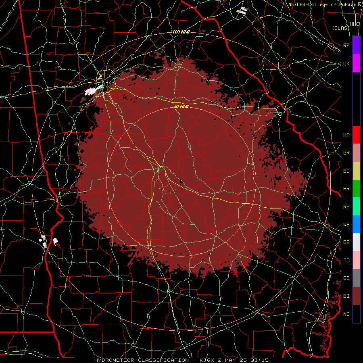Click the HA legend label
The image size is (363, 363).
(x=346, y=135)
